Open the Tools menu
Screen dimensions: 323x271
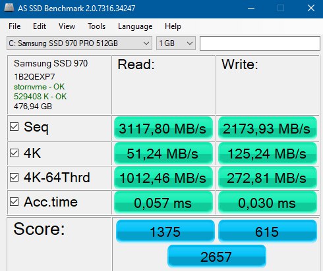97,26
